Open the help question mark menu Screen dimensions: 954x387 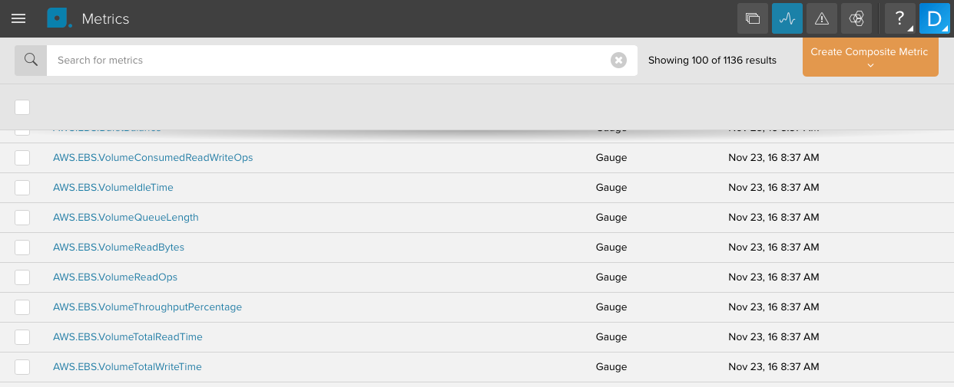[x=900, y=18]
